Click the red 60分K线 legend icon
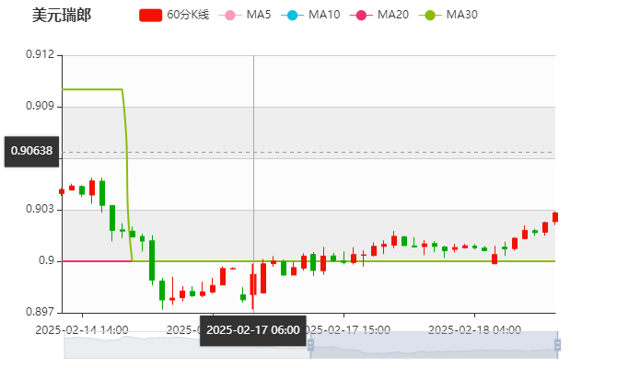This screenshot has height=368, width=617. [151, 16]
